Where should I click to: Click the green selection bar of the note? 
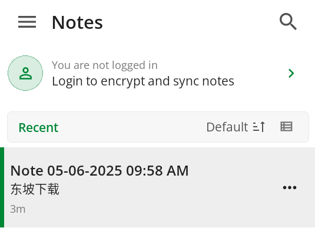click(x=2, y=187)
